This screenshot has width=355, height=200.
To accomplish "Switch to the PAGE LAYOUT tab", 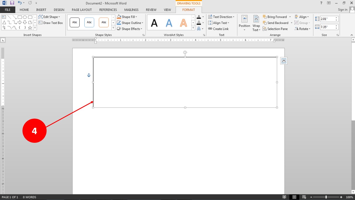I will tap(82, 10).
